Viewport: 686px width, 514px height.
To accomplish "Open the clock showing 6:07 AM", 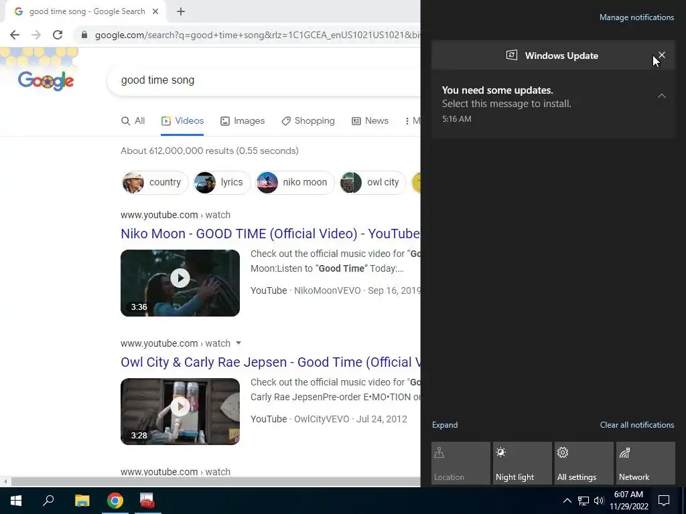I will click(628, 501).
